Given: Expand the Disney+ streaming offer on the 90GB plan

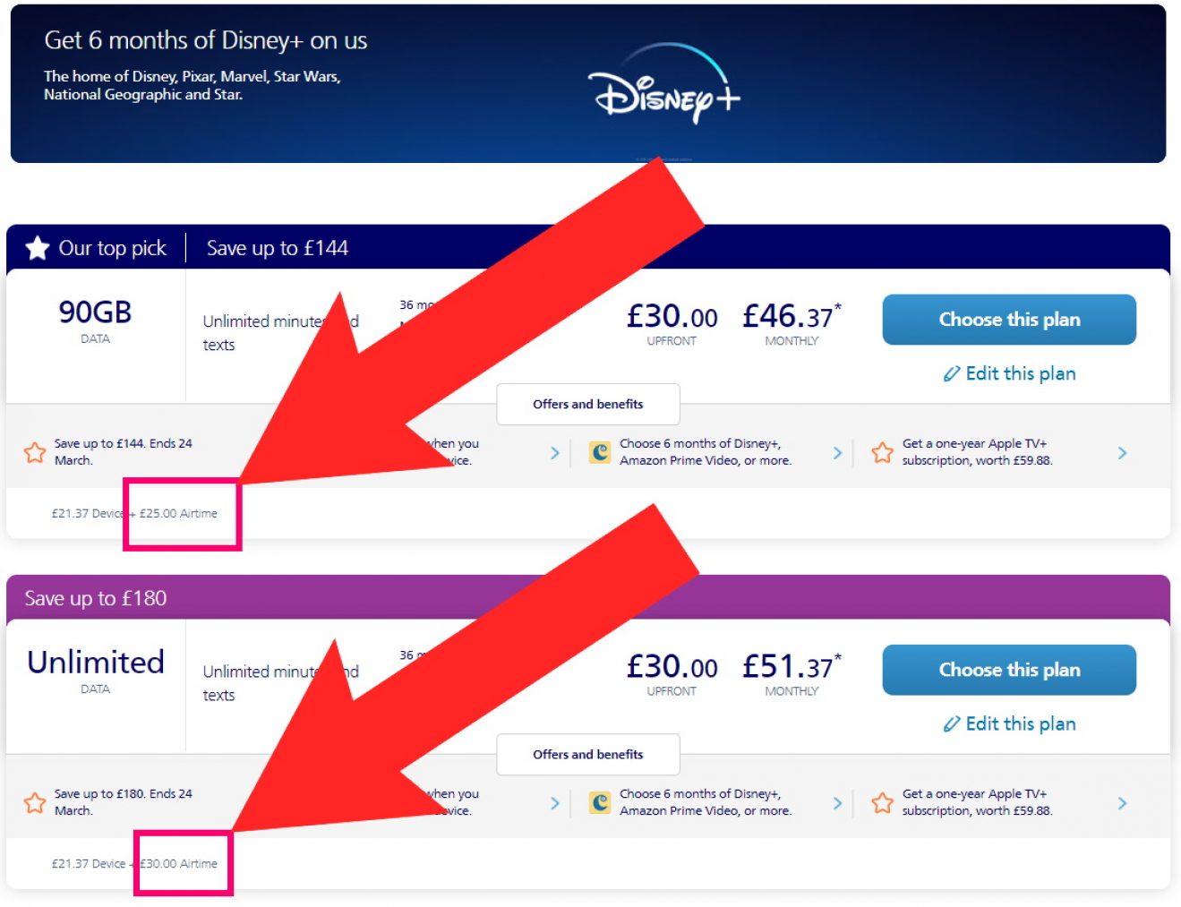Looking at the screenshot, I should 837,452.
